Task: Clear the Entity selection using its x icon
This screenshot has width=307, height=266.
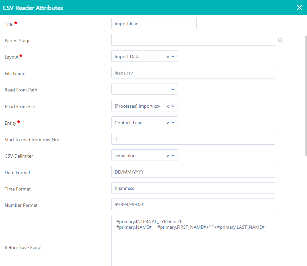Action: [x=167, y=122]
